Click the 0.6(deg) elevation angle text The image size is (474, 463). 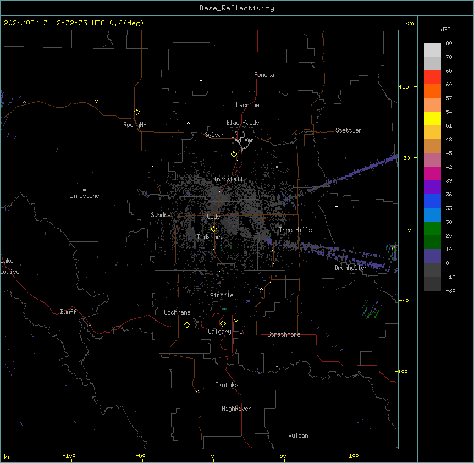click(126, 23)
